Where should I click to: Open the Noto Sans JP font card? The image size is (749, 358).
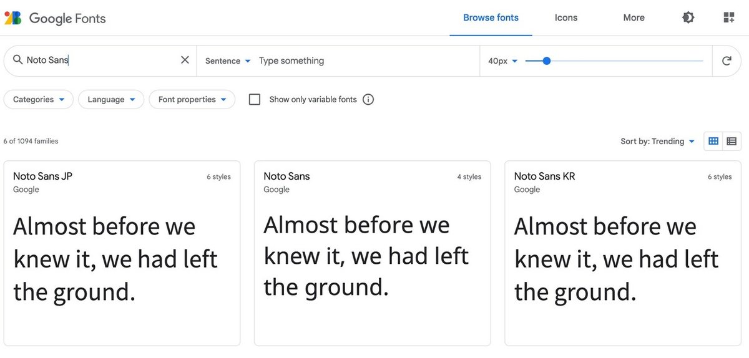tap(122, 253)
